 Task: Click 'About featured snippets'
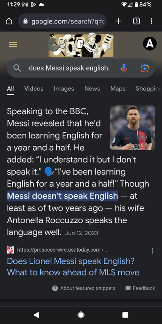point(84,288)
